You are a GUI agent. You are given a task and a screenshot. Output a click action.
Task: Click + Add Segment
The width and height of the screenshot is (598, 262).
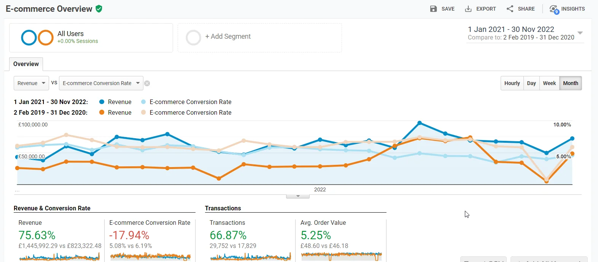coord(228,36)
